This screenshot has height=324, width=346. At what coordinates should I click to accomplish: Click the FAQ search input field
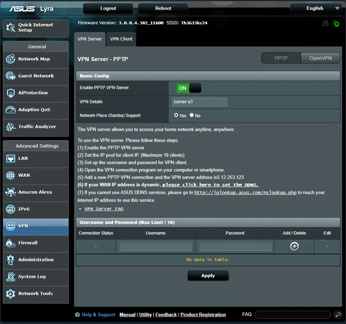(293, 314)
